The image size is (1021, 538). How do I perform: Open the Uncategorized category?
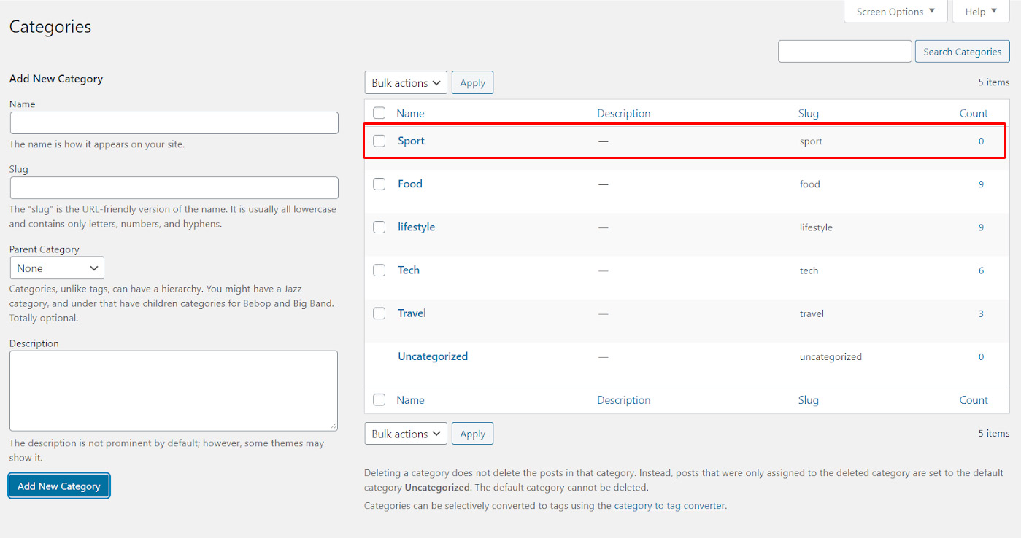pyautogui.click(x=433, y=356)
